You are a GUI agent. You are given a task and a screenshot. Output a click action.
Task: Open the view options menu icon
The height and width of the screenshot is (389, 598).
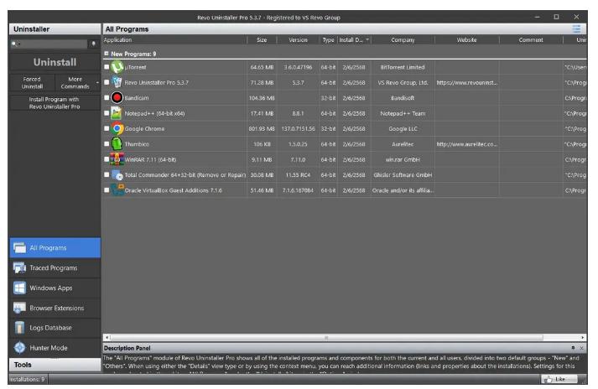(x=576, y=29)
